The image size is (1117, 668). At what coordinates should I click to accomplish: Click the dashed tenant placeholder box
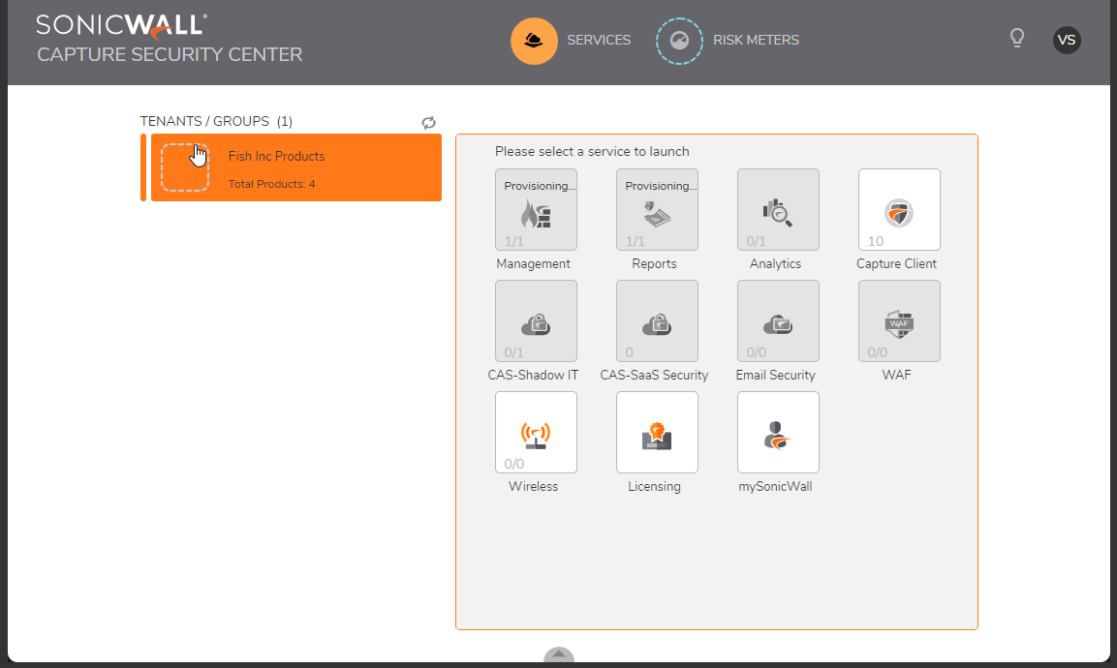coord(184,167)
